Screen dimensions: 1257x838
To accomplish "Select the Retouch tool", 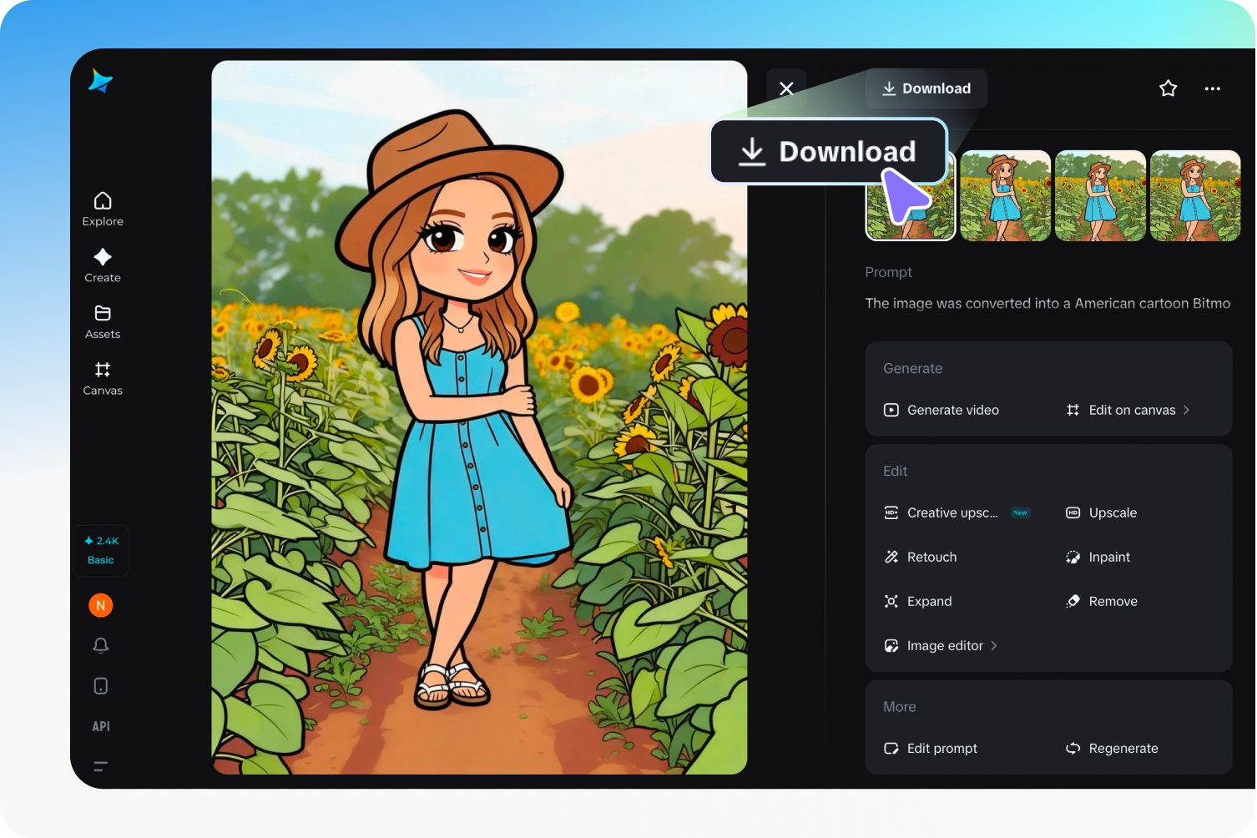I will click(x=932, y=557).
